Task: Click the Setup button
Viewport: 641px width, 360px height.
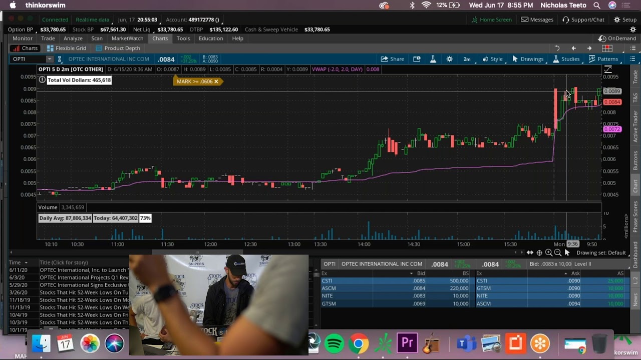Action: pos(624,19)
